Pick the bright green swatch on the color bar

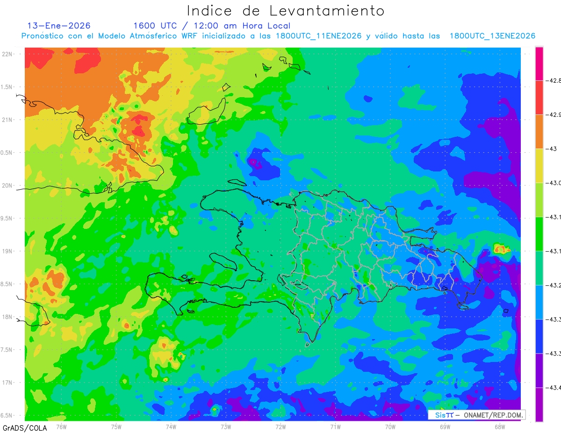coord(539,234)
